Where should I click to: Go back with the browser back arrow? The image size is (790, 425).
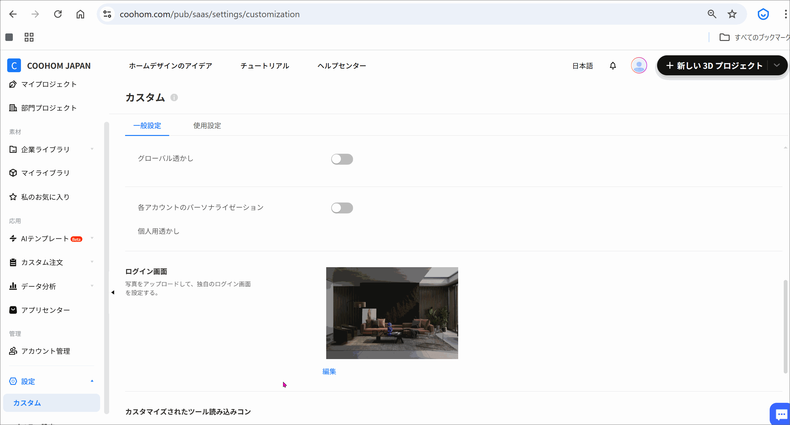pos(13,14)
